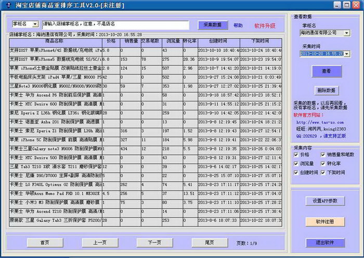Click the 查看 button
Image resolution: width=364 pixels, height=258 pixels.
coord(327,71)
